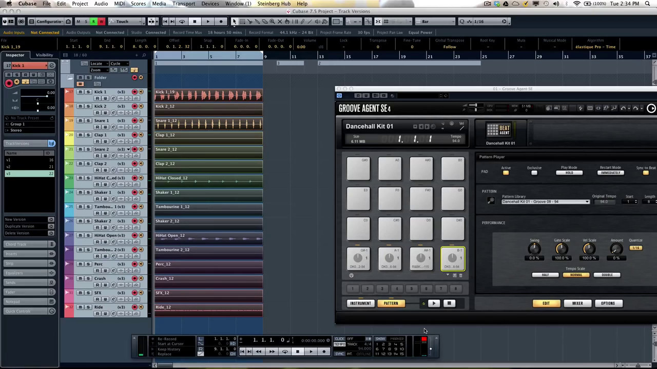The height and width of the screenshot is (369, 657).
Task: Stop pattern in Groove Agent
Action: pos(449,303)
